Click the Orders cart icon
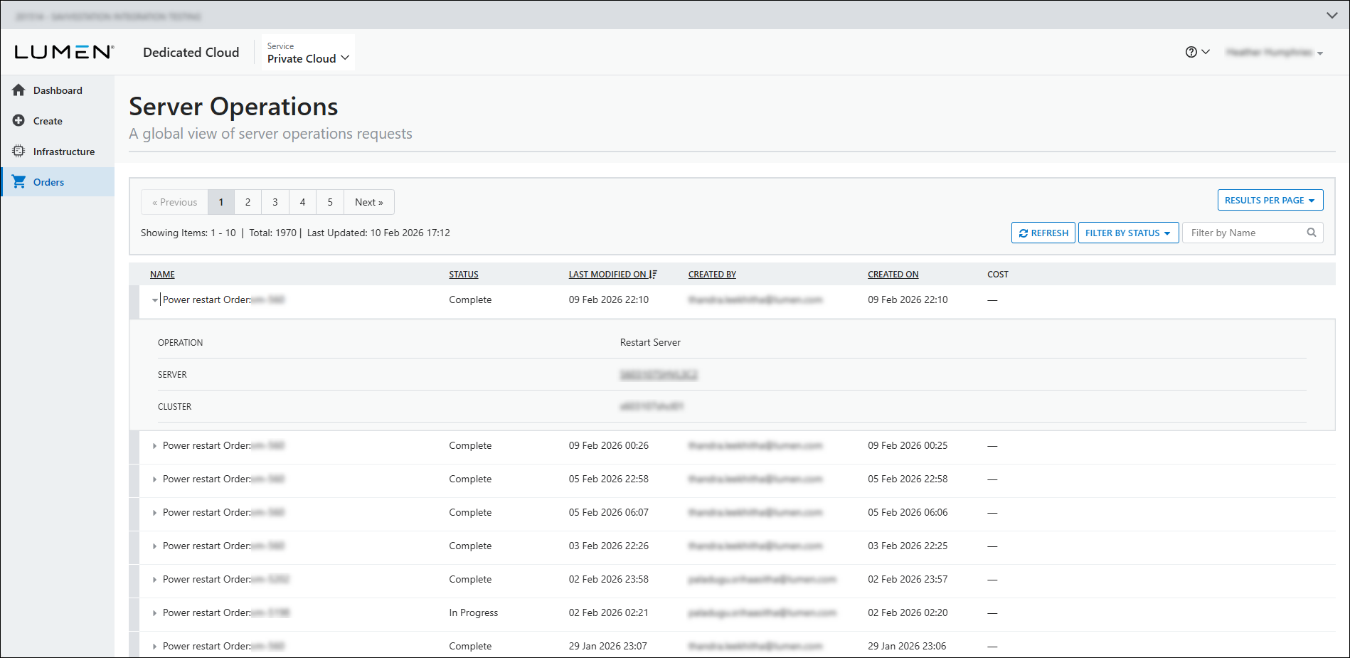The image size is (1350, 658). (x=19, y=182)
